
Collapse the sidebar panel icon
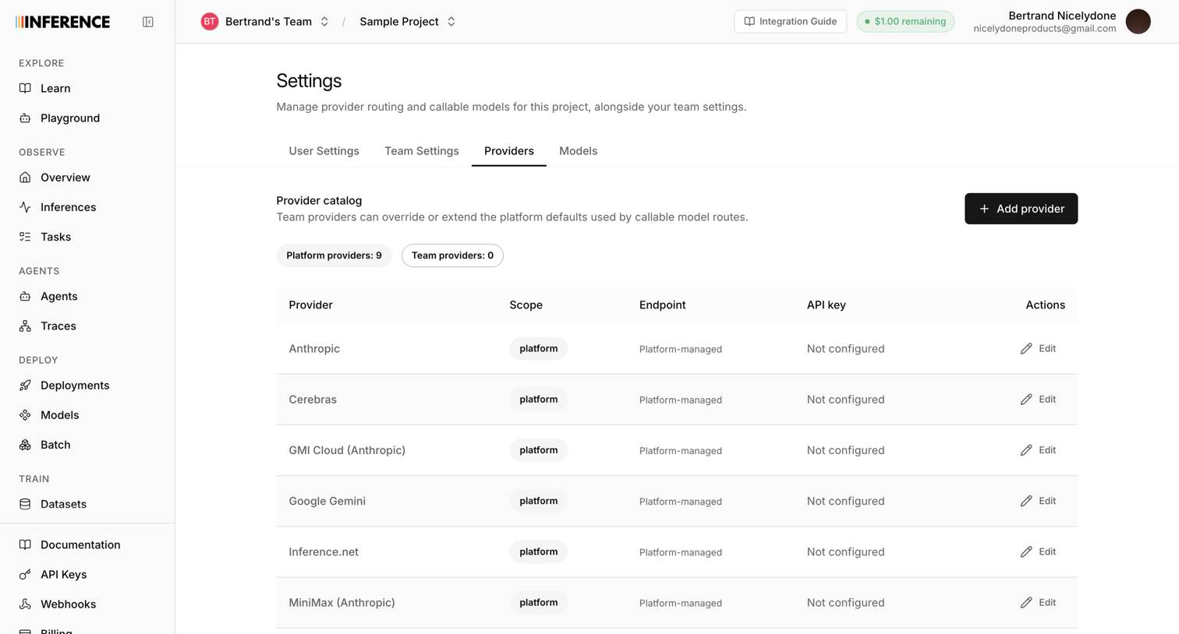[148, 22]
